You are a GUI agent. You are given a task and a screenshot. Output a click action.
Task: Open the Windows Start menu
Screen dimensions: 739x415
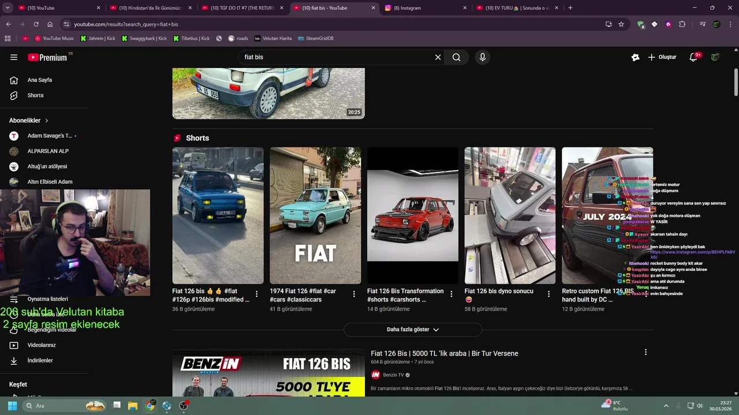click(x=12, y=406)
